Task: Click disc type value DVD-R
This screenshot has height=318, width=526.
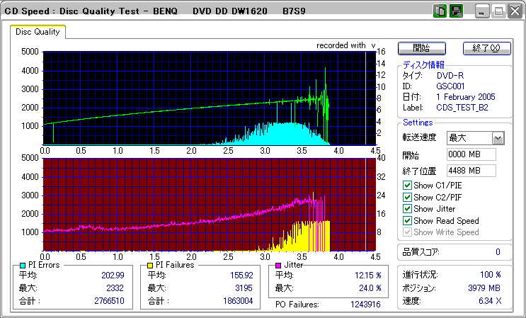Action: [450, 76]
